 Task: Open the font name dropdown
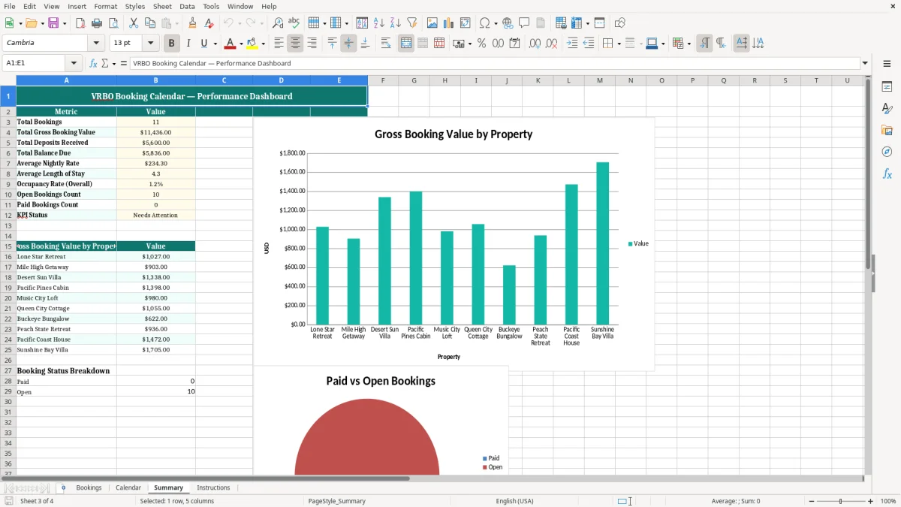[x=96, y=43]
